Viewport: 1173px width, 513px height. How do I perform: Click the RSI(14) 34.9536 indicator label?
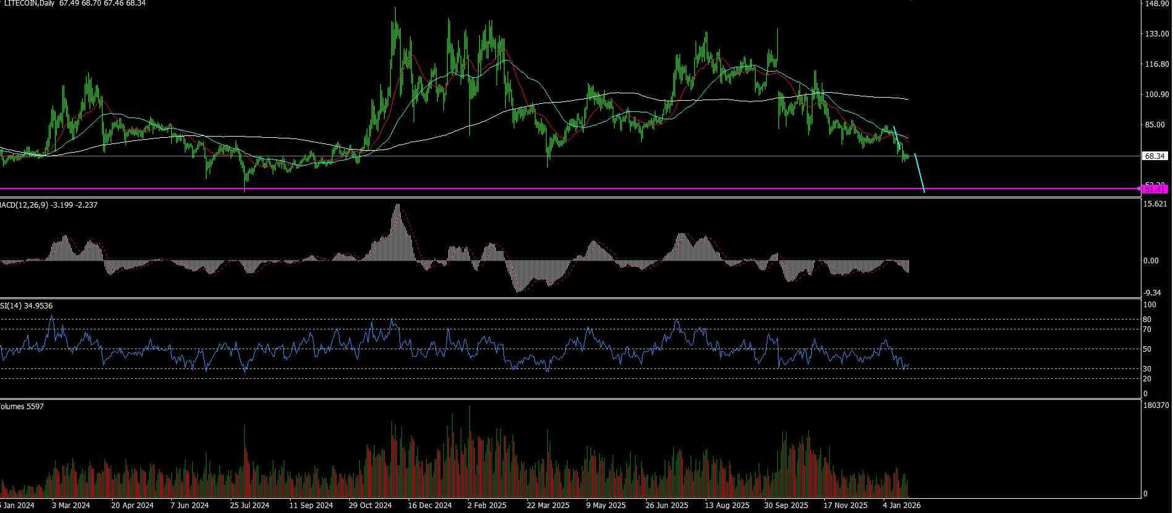[27, 306]
